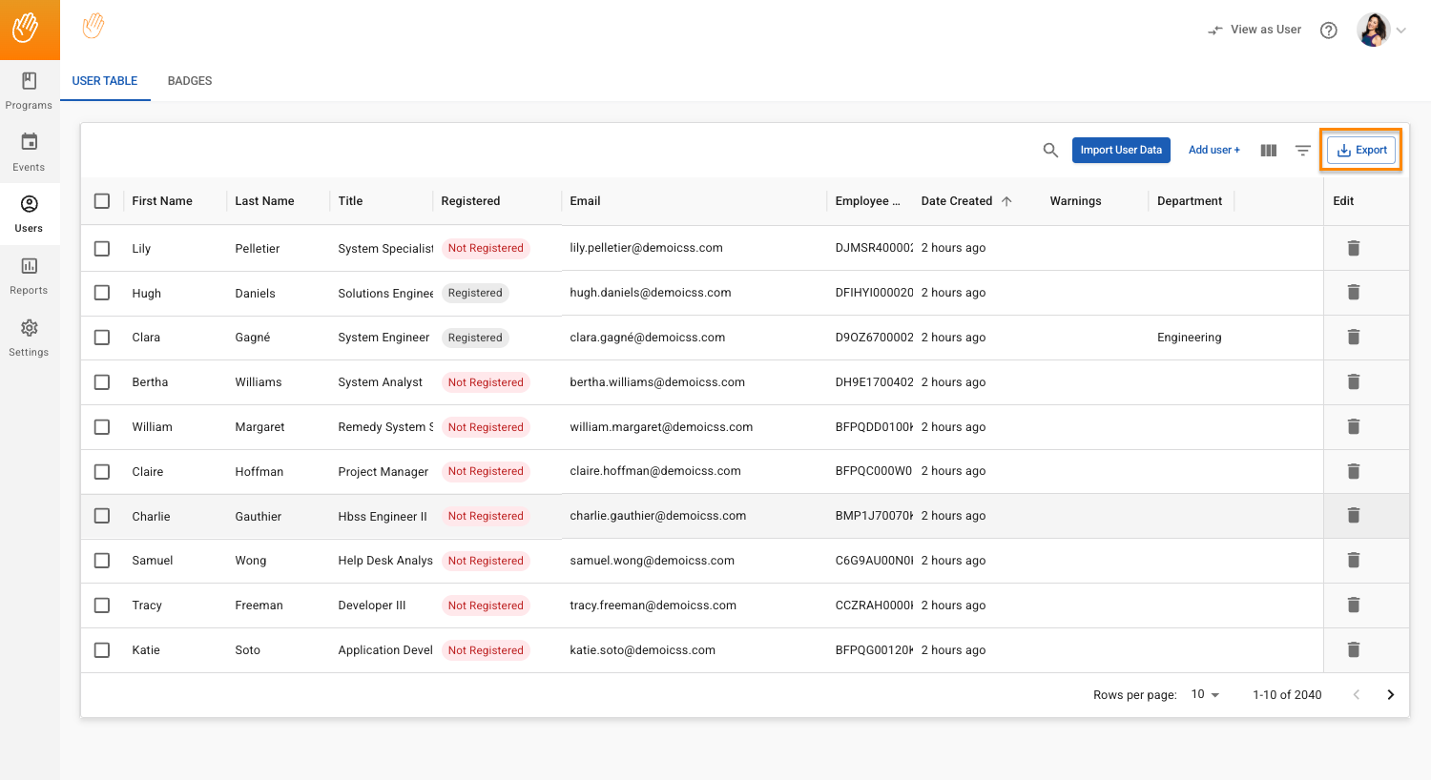Image resolution: width=1431 pixels, height=780 pixels.
Task: Check the box for Hugh Daniels
Action: tap(102, 293)
